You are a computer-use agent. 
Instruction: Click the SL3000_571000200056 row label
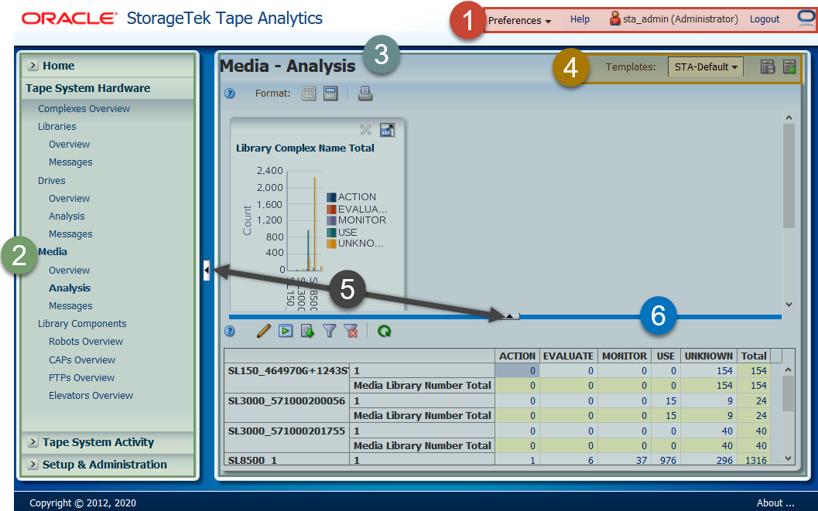[287, 400]
